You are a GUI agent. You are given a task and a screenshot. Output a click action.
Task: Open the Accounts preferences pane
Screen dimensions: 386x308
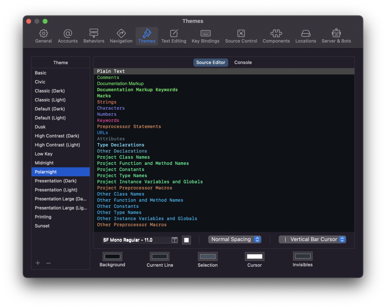click(x=68, y=35)
